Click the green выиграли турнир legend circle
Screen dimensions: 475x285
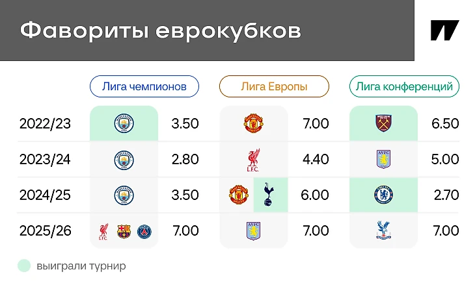click(x=24, y=266)
